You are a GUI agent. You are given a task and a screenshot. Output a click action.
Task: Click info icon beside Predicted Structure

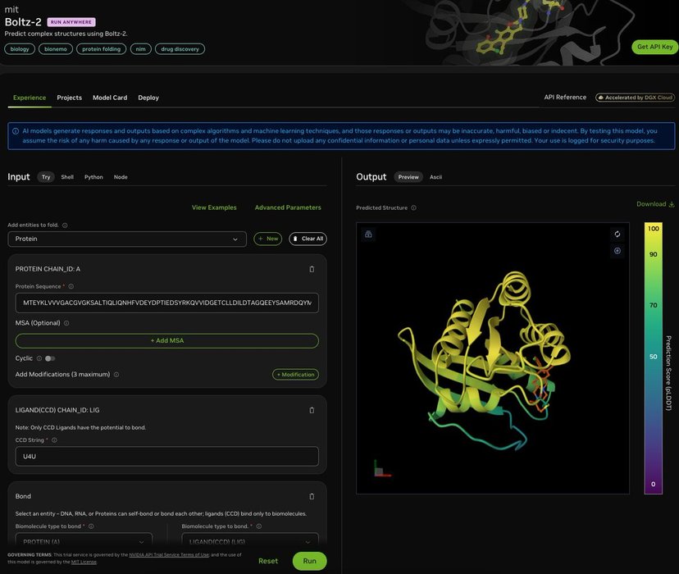[413, 207]
